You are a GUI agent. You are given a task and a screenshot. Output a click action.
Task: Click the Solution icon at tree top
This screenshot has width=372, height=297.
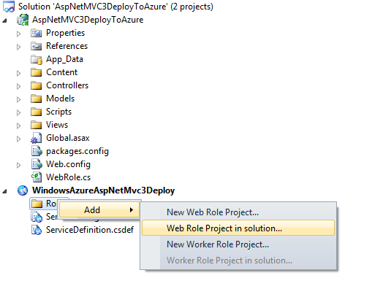(x=9, y=7)
